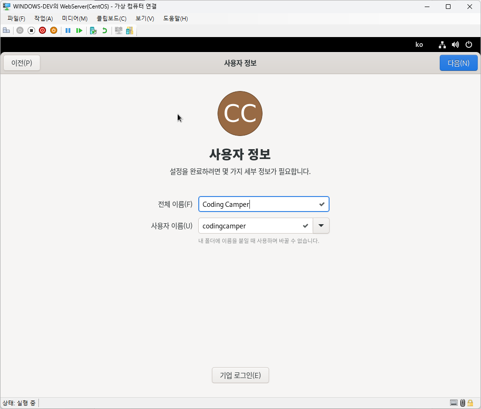The width and height of the screenshot is (481, 409).
Task: Click the CC avatar circle to change it
Action: tap(240, 113)
